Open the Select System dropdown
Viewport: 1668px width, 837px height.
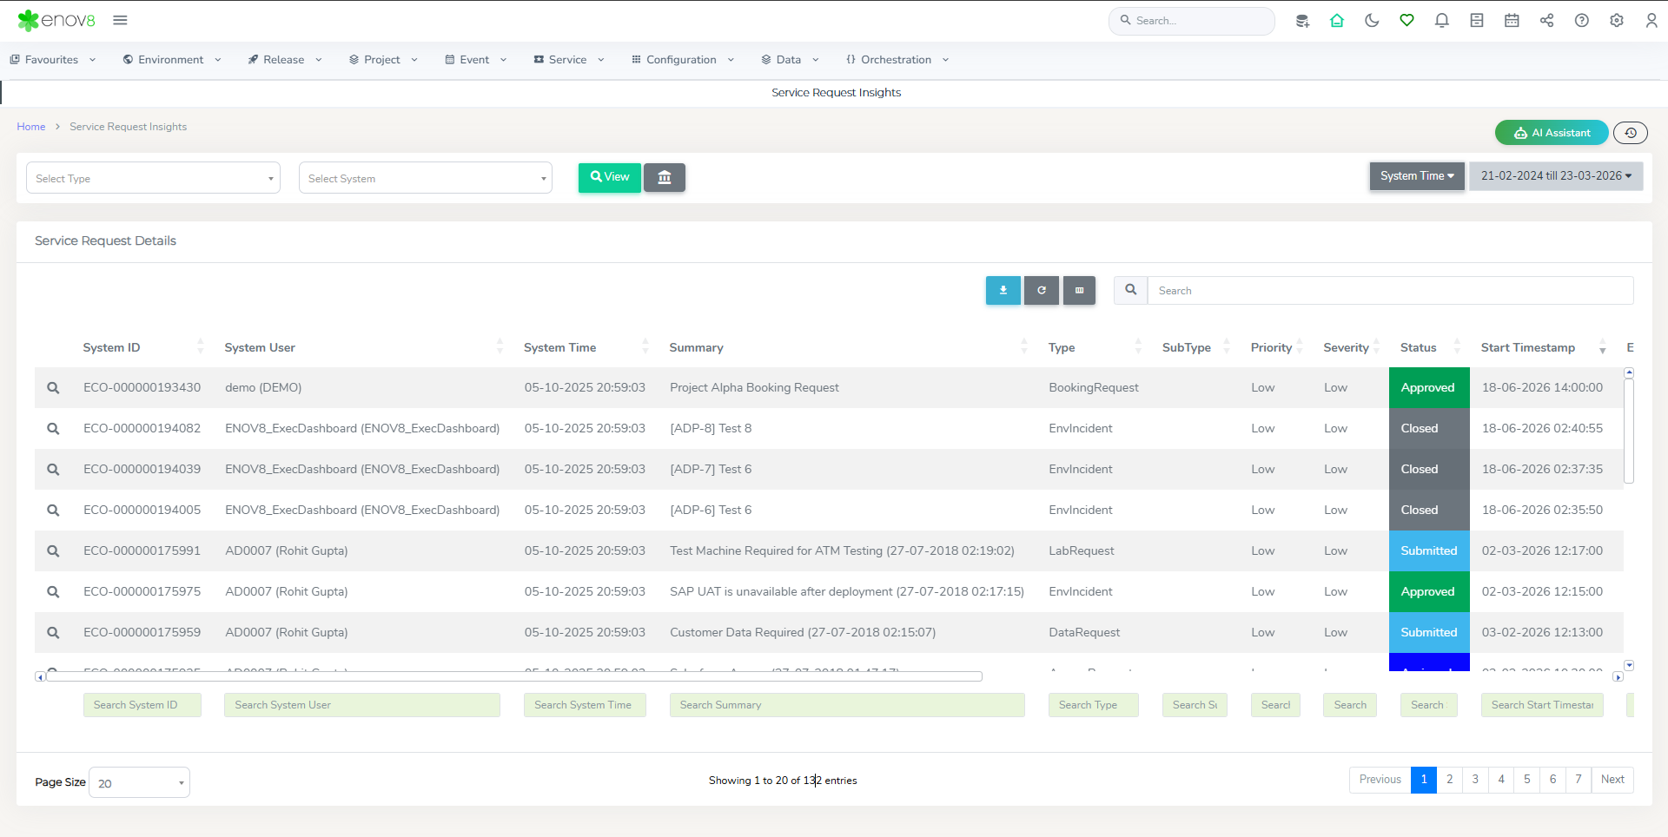pyautogui.click(x=425, y=178)
